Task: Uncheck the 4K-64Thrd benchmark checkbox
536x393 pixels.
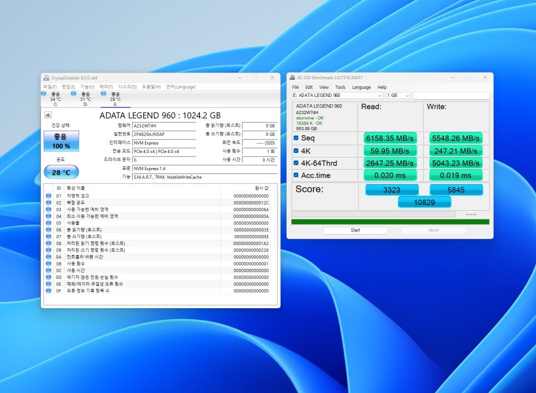Action: [x=296, y=163]
